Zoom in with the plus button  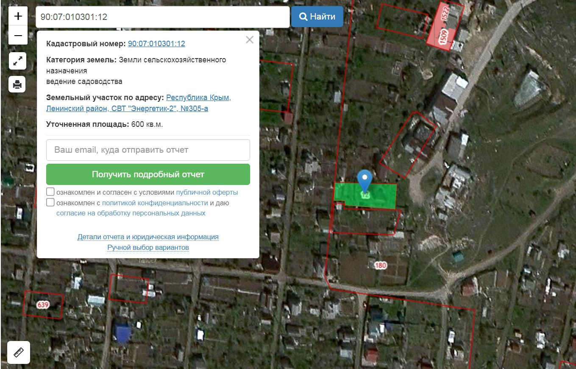pyautogui.click(x=18, y=16)
